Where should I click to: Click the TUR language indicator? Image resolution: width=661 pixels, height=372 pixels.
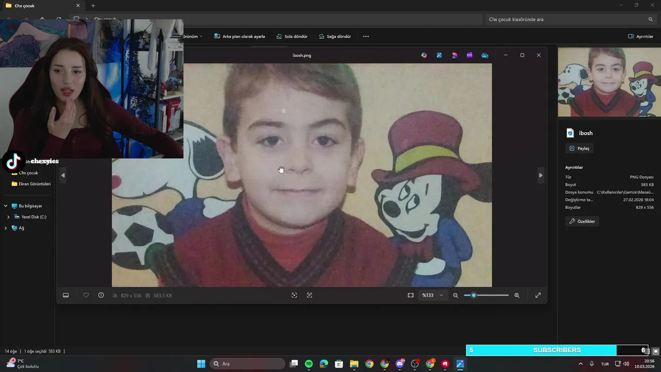click(605, 364)
